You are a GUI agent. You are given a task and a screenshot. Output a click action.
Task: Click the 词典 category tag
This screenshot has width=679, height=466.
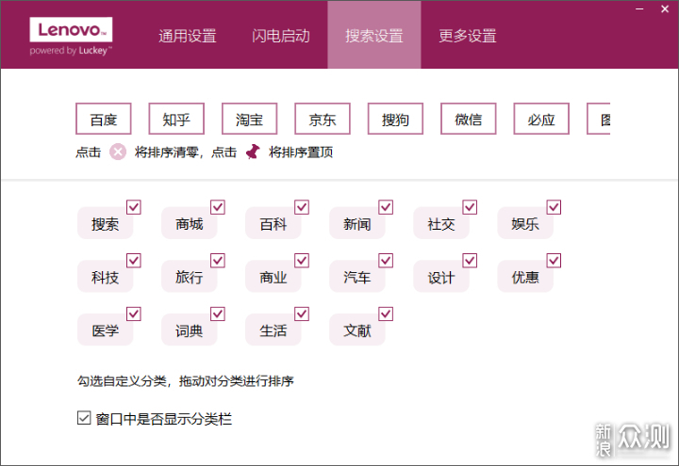(190, 330)
